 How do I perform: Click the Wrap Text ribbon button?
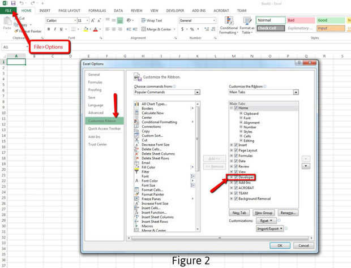[x=152, y=20]
